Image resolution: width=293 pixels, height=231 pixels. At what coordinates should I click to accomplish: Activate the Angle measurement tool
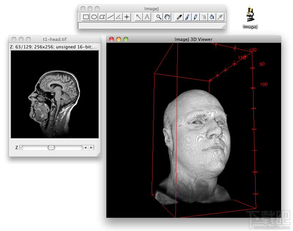tap(118, 17)
